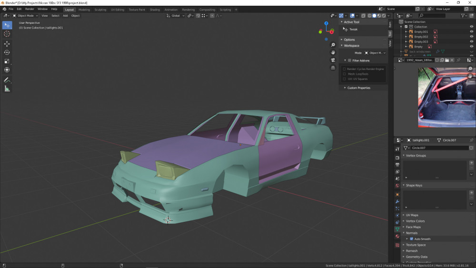Add a vertex group with the plus button

[471, 163]
